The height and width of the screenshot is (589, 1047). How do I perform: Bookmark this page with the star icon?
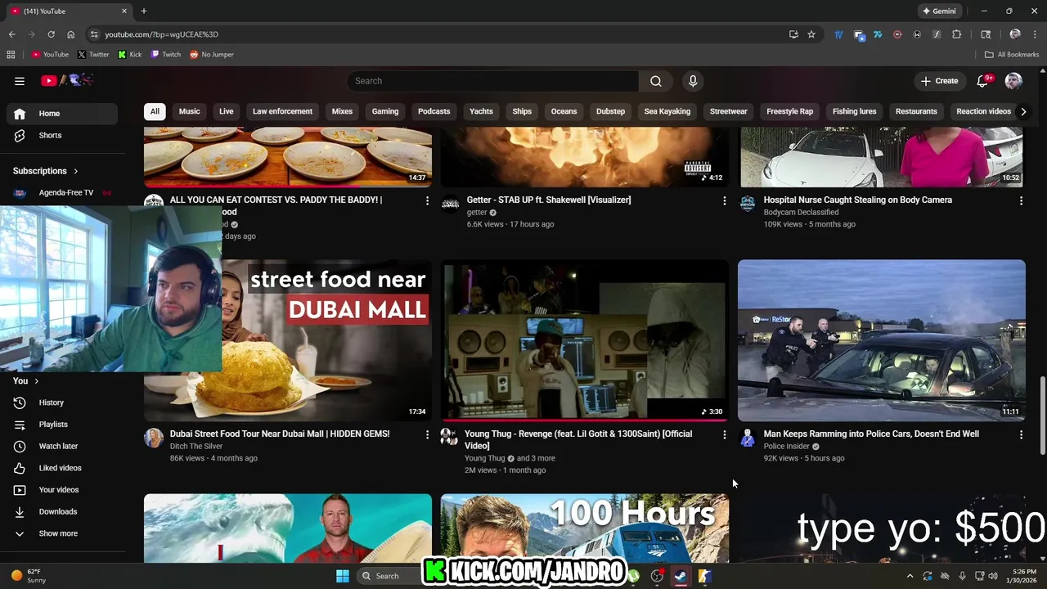[811, 34]
